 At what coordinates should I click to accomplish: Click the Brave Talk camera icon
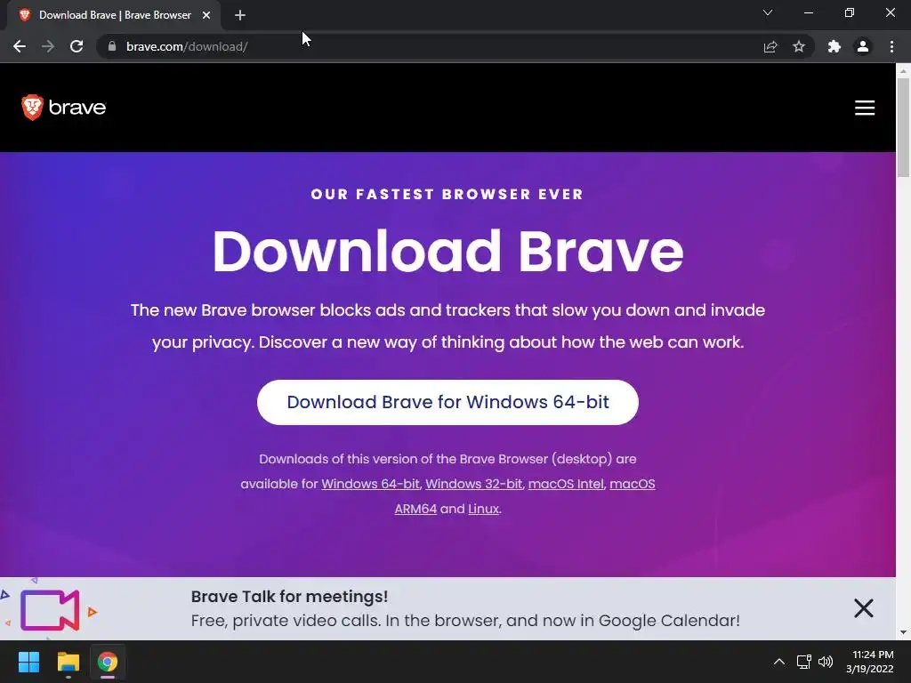pyautogui.click(x=50, y=610)
